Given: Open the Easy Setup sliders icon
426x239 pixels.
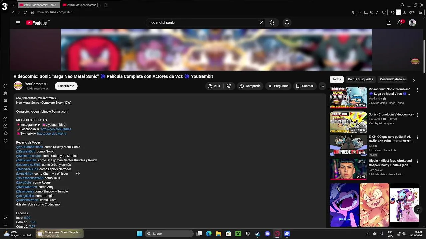Looking at the screenshot, I should [421, 12].
